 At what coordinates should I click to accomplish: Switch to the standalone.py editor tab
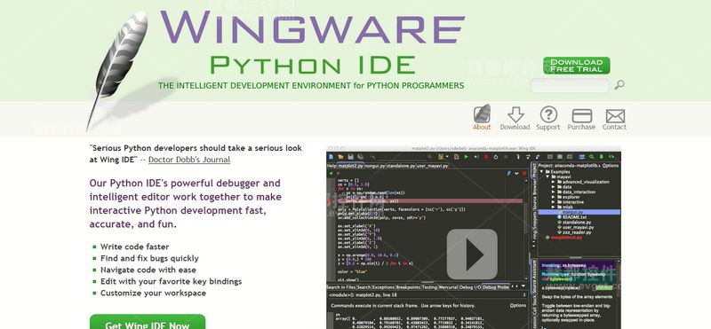click(x=401, y=166)
